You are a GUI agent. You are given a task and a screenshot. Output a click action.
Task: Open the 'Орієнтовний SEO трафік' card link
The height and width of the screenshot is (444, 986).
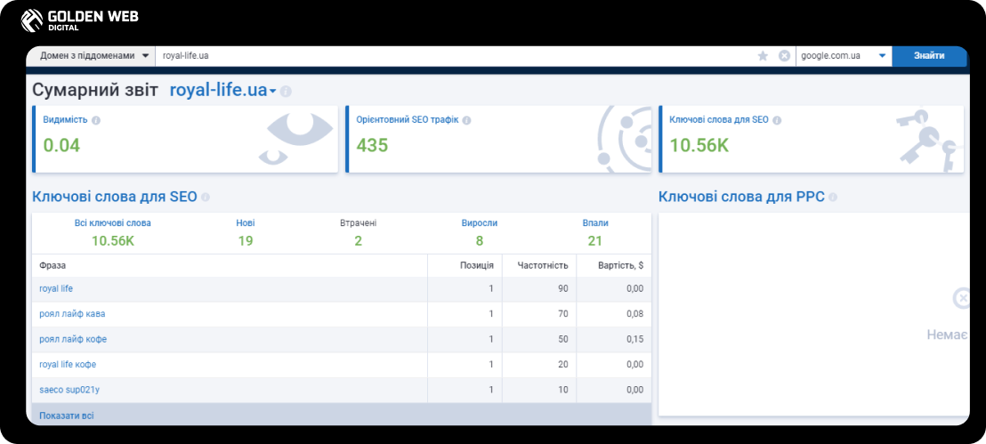(408, 120)
